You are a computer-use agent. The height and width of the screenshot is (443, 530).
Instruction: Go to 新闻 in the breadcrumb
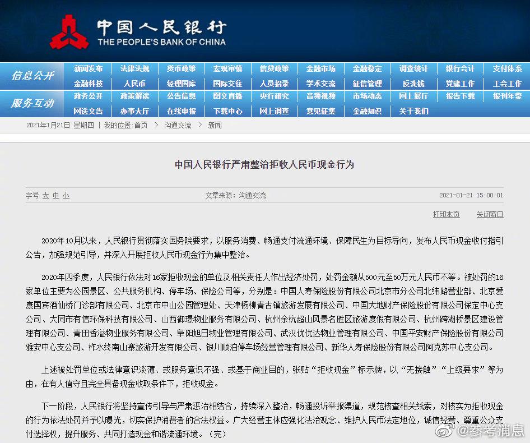tap(215, 125)
